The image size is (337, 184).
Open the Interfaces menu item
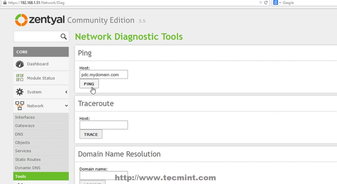(x=25, y=117)
